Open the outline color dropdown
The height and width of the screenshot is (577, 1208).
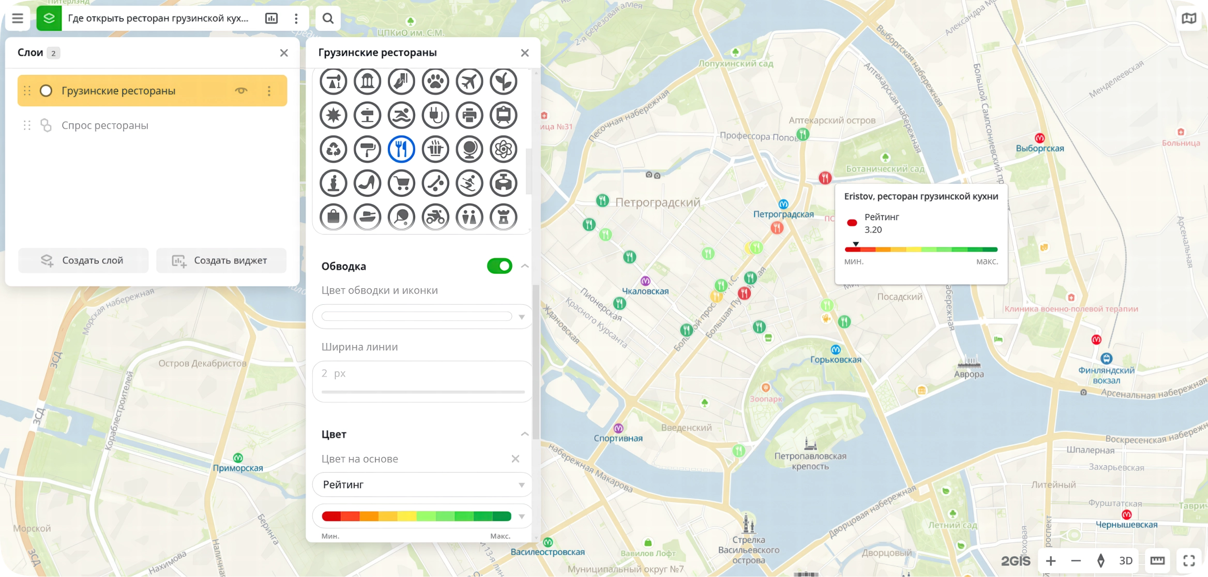coord(522,317)
